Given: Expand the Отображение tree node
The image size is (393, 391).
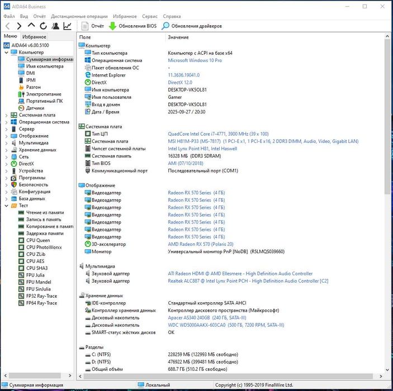Looking at the screenshot, I should tap(7, 136).
